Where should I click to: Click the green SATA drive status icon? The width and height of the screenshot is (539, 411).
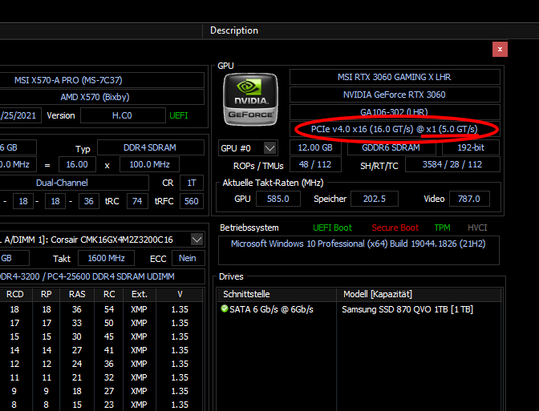click(225, 308)
